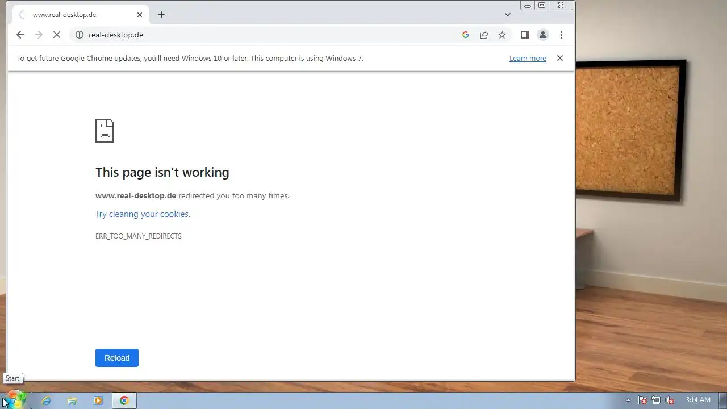Restore down the Chrome window
The image size is (727, 409).
click(542, 5)
